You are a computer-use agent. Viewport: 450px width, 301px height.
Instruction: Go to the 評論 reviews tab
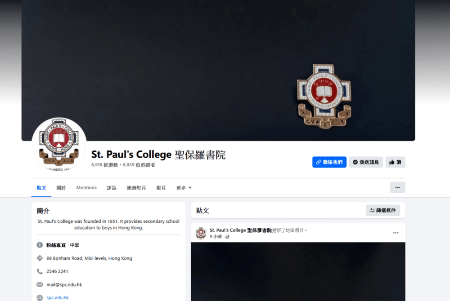(x=112, y=188)
